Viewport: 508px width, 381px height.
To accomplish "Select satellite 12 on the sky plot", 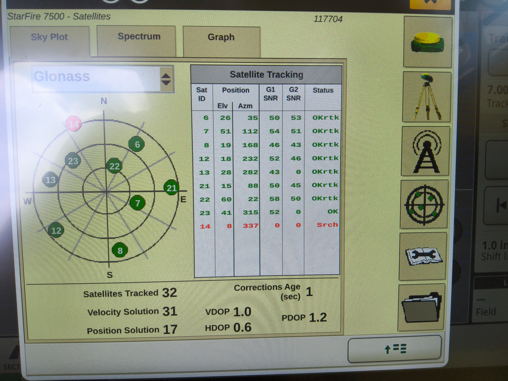I will click(56, 230).
